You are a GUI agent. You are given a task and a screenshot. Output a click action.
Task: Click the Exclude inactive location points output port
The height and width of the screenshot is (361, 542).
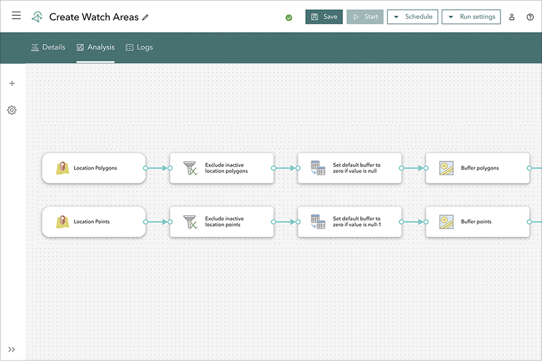pos(273,222)
